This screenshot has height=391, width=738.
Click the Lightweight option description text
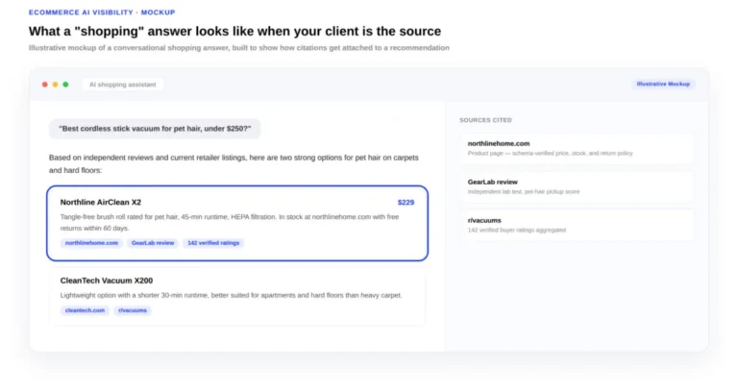click(231, 296)
